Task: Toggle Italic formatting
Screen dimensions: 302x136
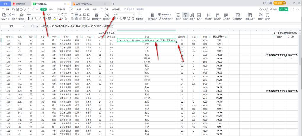Action: [x=32, y=19]
